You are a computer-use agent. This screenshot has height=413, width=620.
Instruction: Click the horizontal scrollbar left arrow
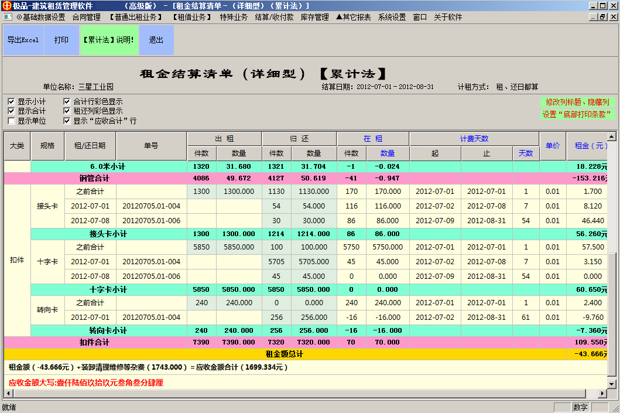point(8,393)
